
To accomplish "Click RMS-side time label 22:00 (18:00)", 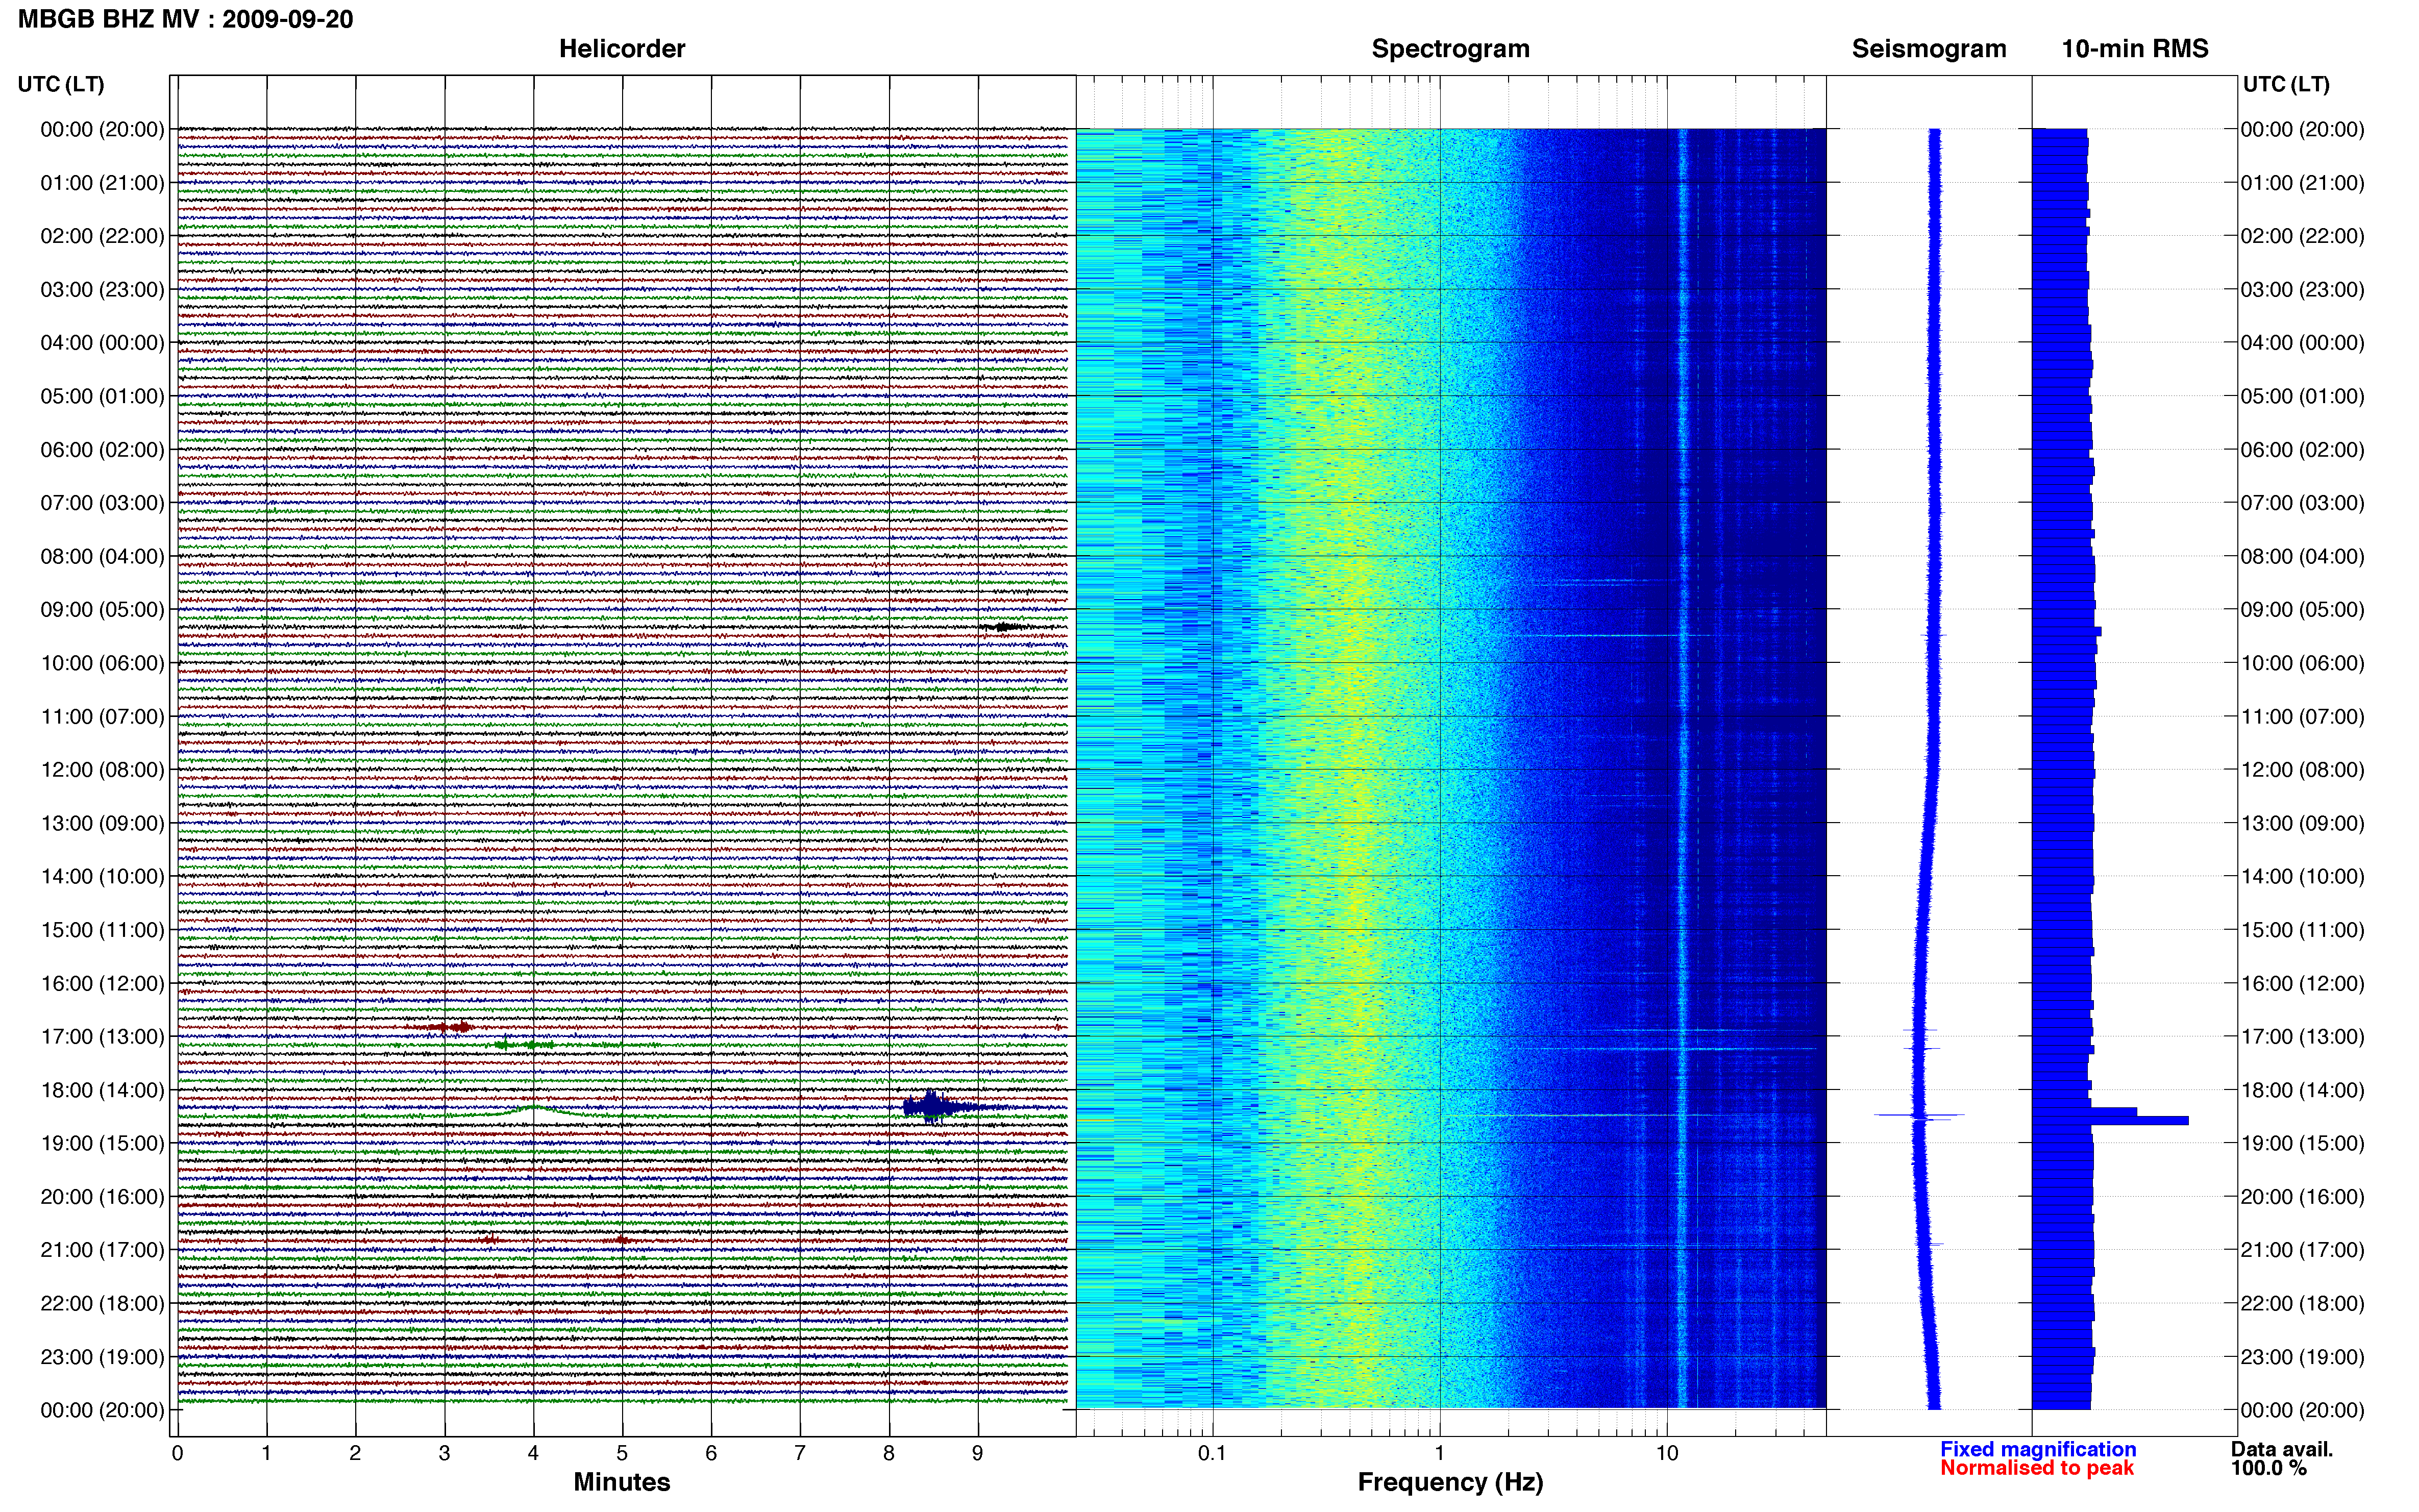I will 2302,1304.
